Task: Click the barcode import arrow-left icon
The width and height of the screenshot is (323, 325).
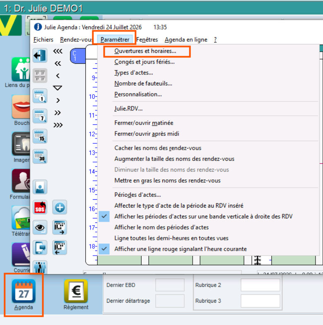Action: 60,248
